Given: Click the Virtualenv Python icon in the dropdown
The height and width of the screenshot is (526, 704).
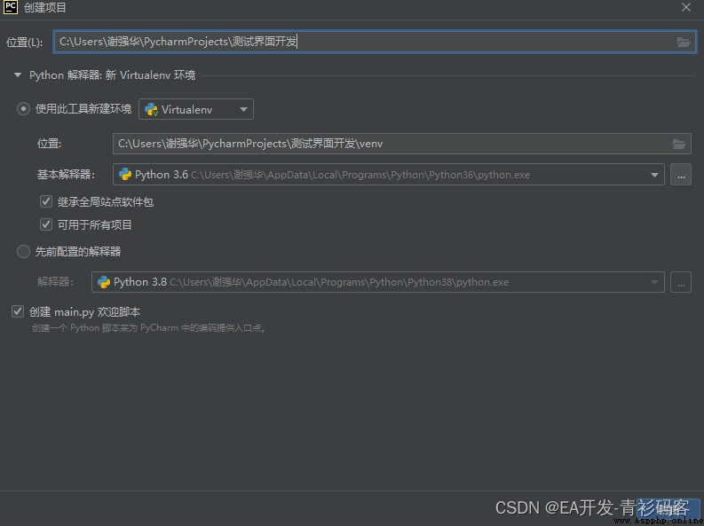Looking at the screenshot, I should pyautogui.click(x=151, y=109).
